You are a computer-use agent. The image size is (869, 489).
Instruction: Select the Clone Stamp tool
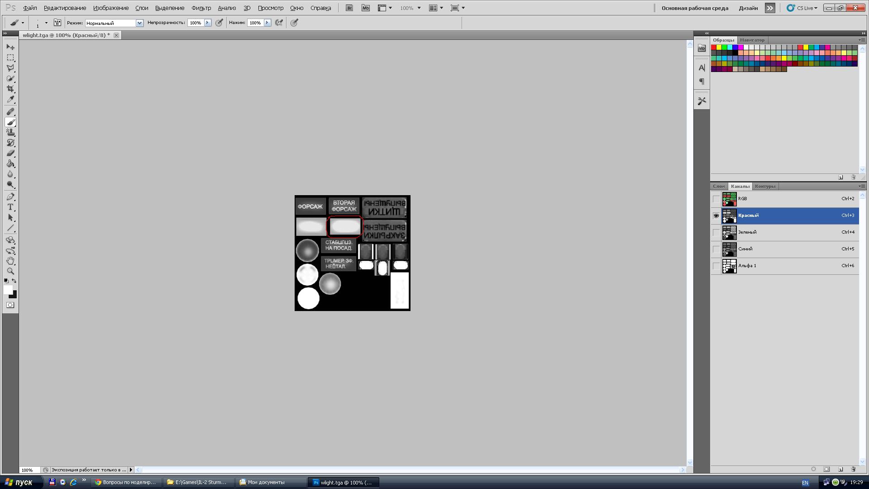pyautogui.click(x=10, y=132)
